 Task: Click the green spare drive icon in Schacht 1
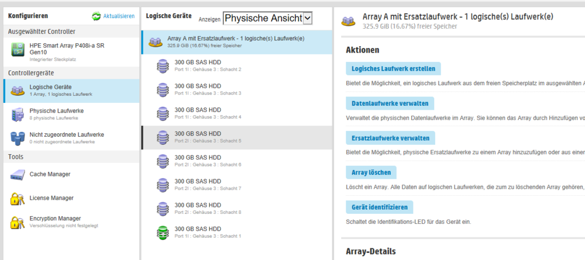coord(163,233)
